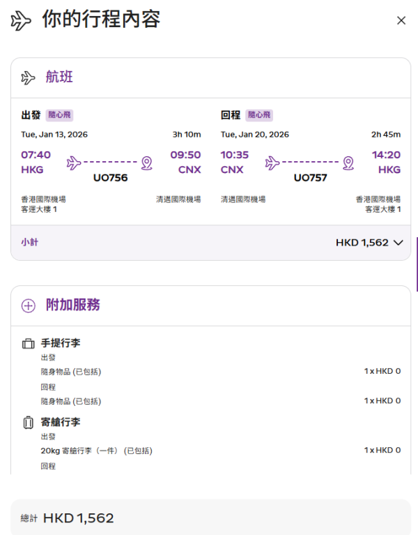Screen dimensions: 418x535
Task: Click 1 x HKD 0 for the 20kg baggage
Action: 382,451
